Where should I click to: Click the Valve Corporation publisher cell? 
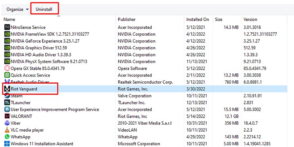(x=134, y=96)
